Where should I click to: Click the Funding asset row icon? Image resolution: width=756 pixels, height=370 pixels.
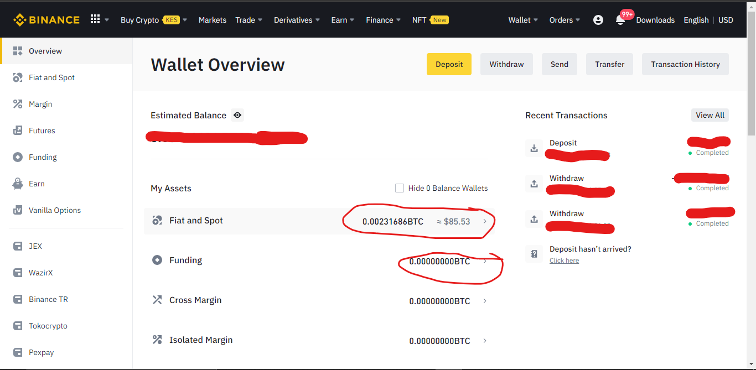[x=157, y=260]
